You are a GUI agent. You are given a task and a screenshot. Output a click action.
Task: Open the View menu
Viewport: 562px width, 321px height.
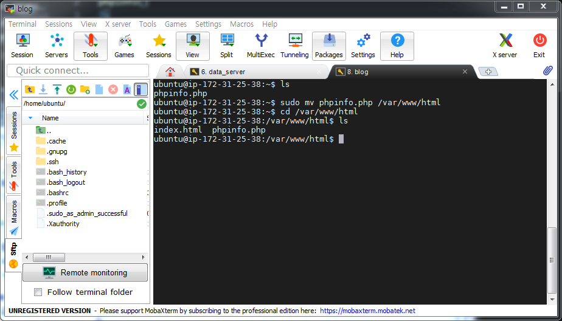[89, 24]
